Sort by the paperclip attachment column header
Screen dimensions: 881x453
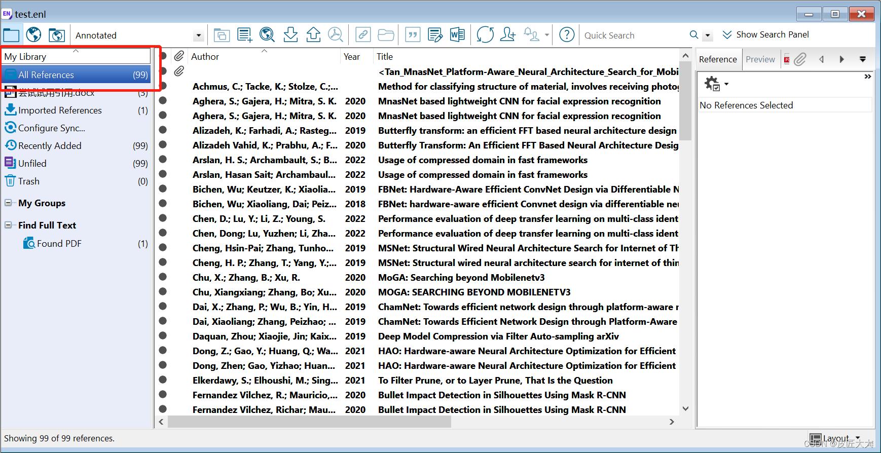tap(179, 56)
